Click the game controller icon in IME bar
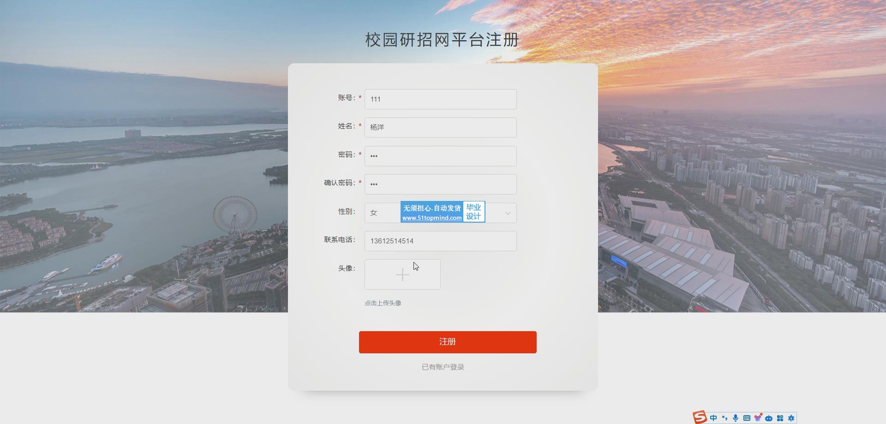Screen dimensions: 886x424 tap(769, 418)
